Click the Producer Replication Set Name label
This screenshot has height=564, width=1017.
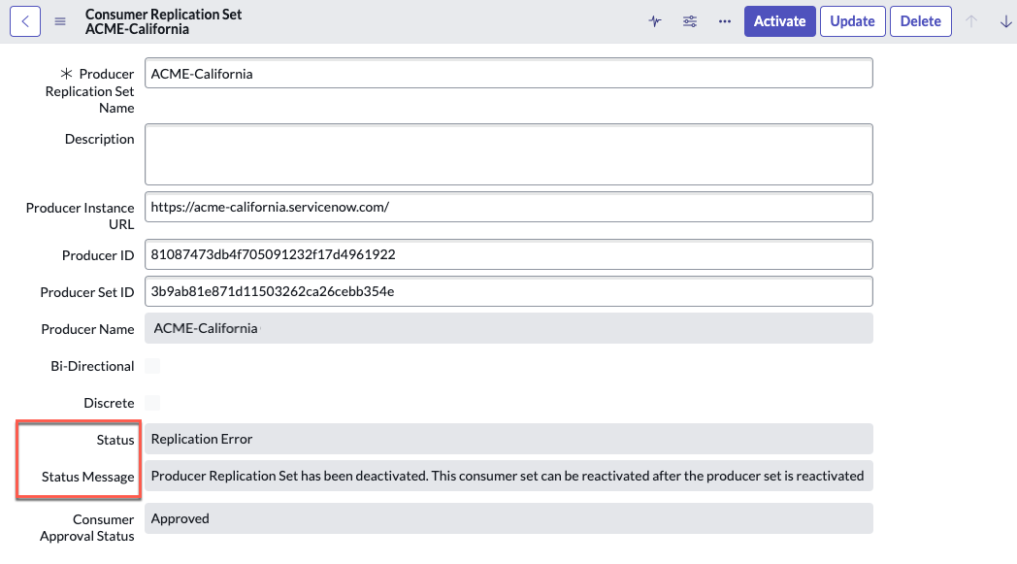[x=89, y=91]
